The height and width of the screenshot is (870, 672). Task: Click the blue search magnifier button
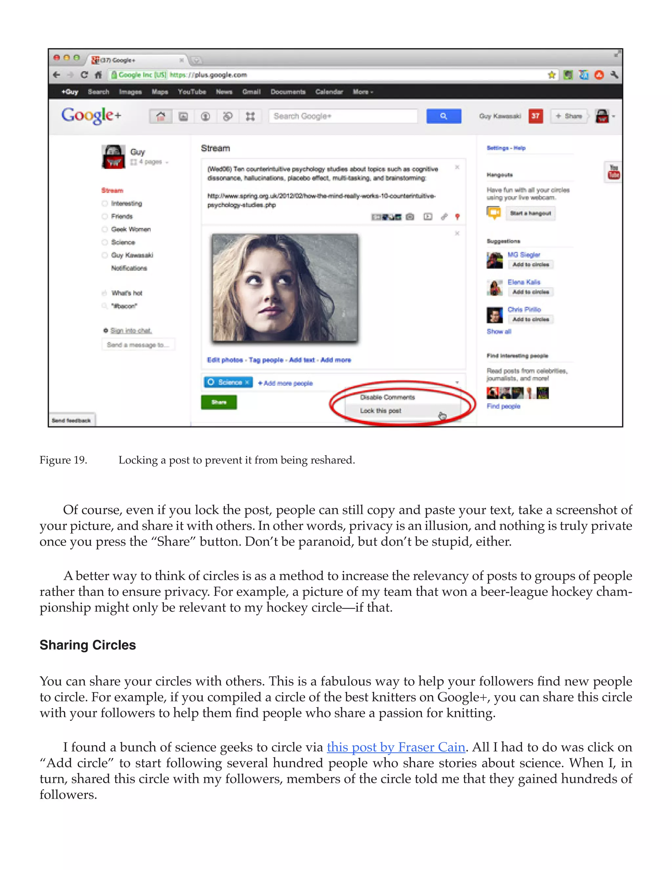(444, 116)
